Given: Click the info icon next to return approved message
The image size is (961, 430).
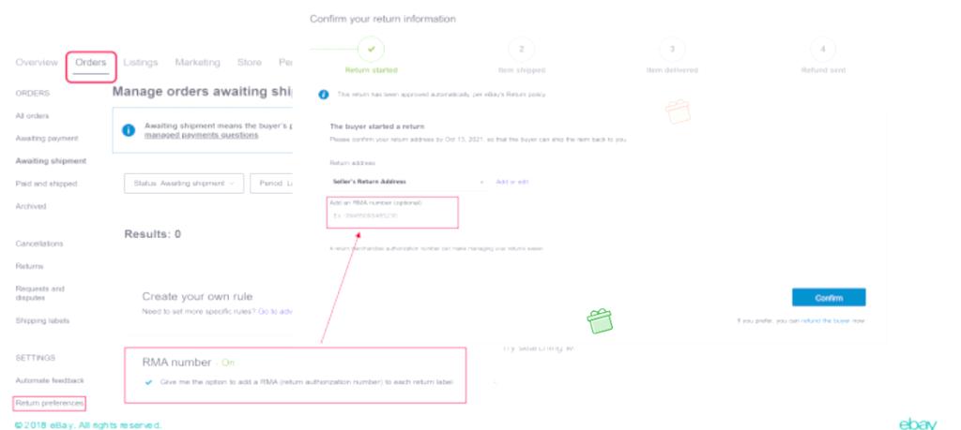Looking at the screenshot, I should pyautogui.click(x=324, y=95).
